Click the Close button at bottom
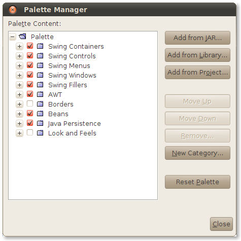 [x=221, y=224]
